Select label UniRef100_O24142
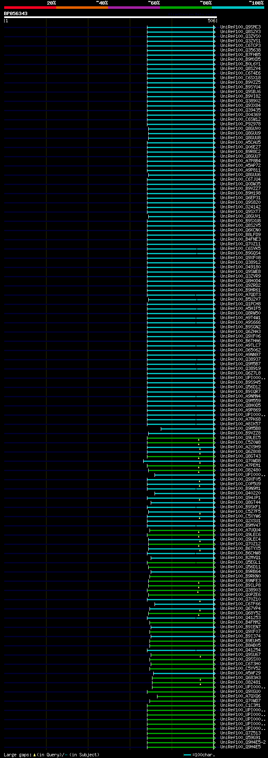Image resolution: width=268 pixels, height=758 pixels. [x=240, y=207]
